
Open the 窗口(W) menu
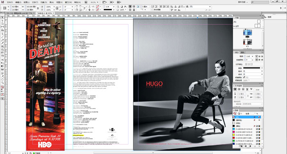click(x=68, y=2)
